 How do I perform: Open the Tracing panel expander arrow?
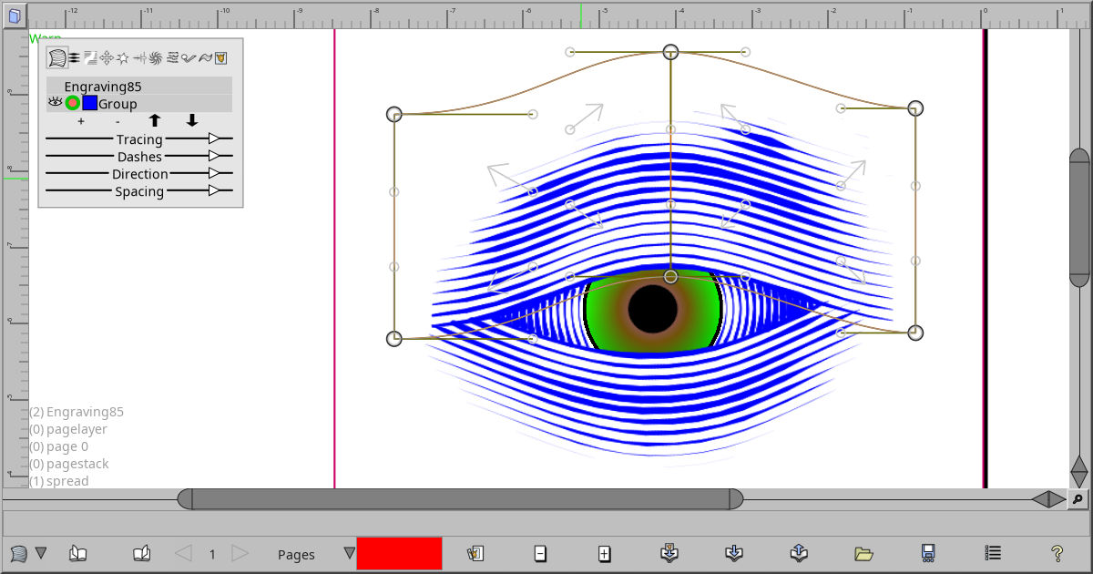point(215,138)
